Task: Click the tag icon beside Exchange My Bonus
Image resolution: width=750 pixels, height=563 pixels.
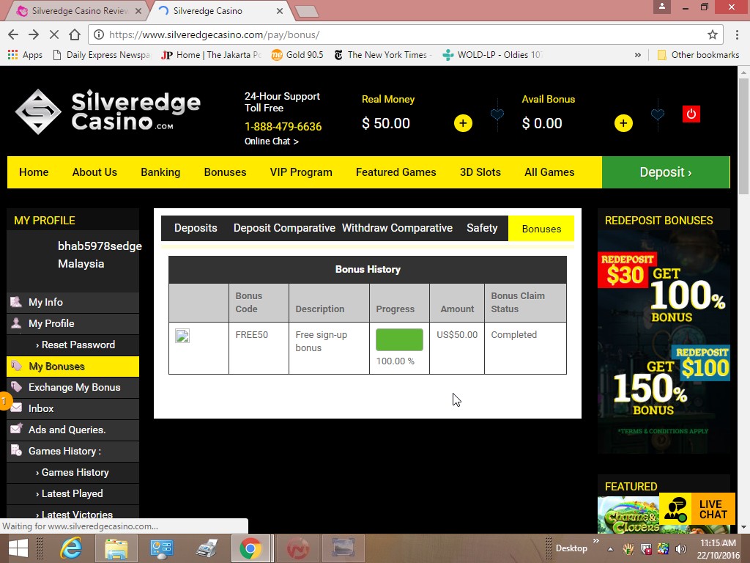Action: [16, 387]
